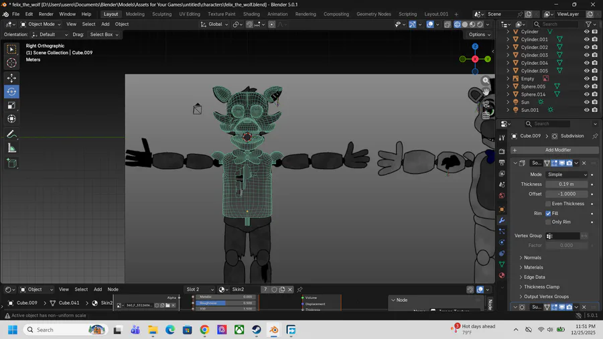
Task: Switch to the Sculpting workspace tab
Action: click(x=161, y=14)
